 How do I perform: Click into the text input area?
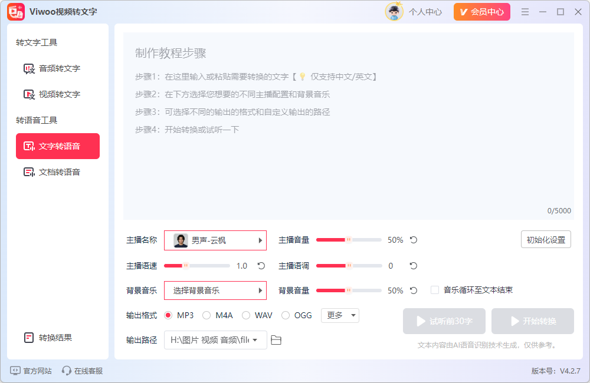349,126
